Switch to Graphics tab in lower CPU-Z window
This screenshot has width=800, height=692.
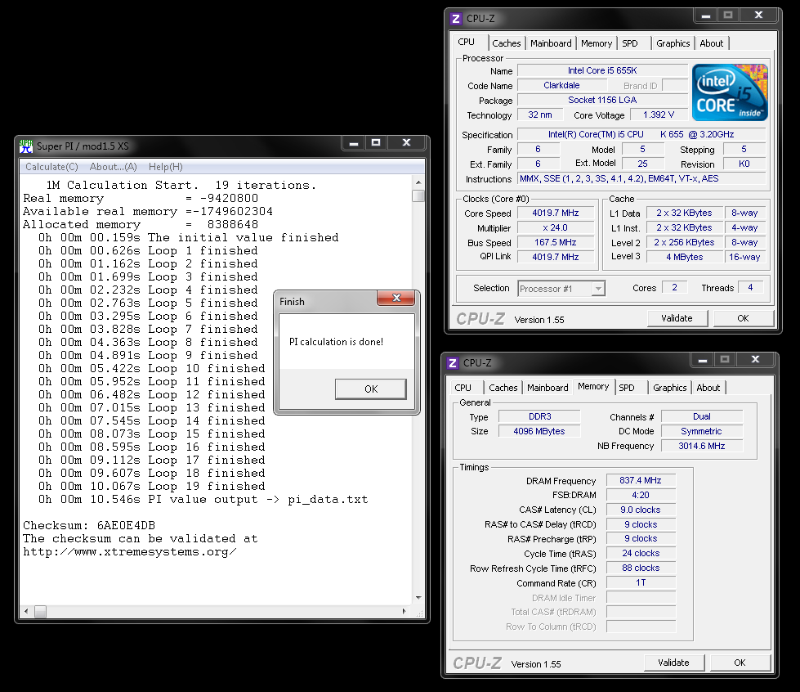pyautogui.click(x=670, y=388)
